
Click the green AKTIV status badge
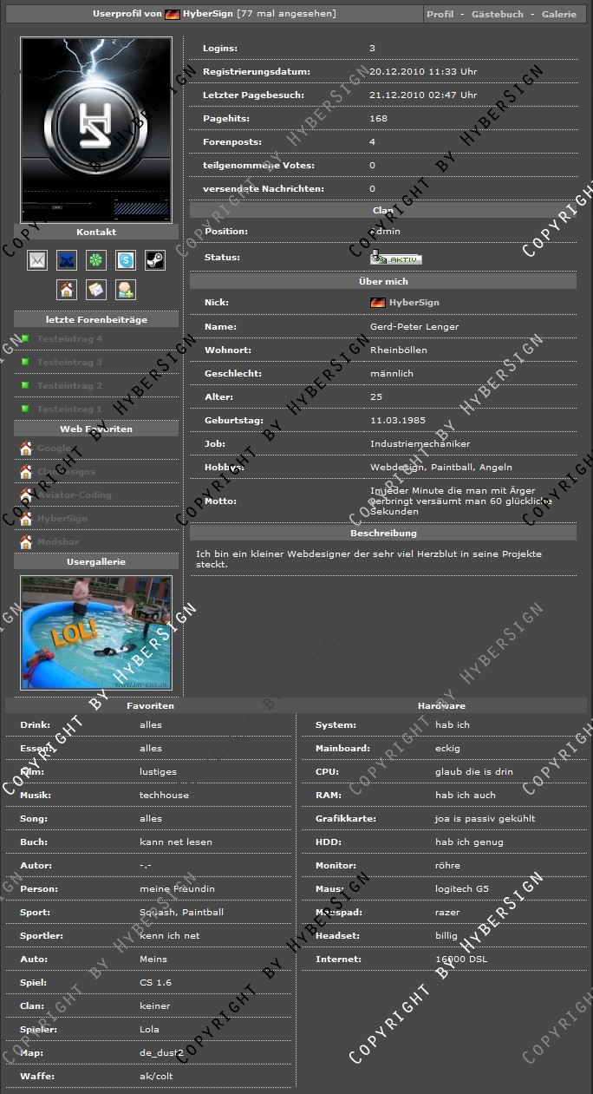click(x=396, y=258)
